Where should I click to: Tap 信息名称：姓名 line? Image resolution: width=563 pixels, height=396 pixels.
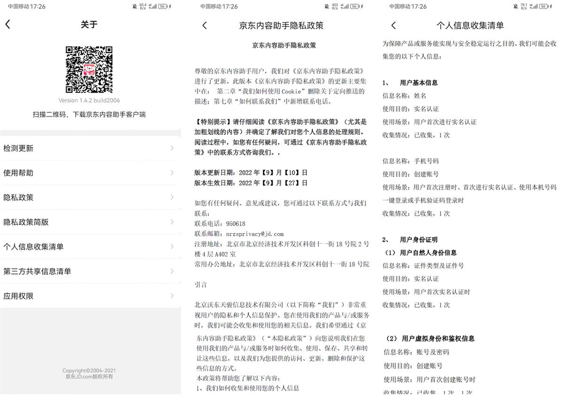point(404,96)
